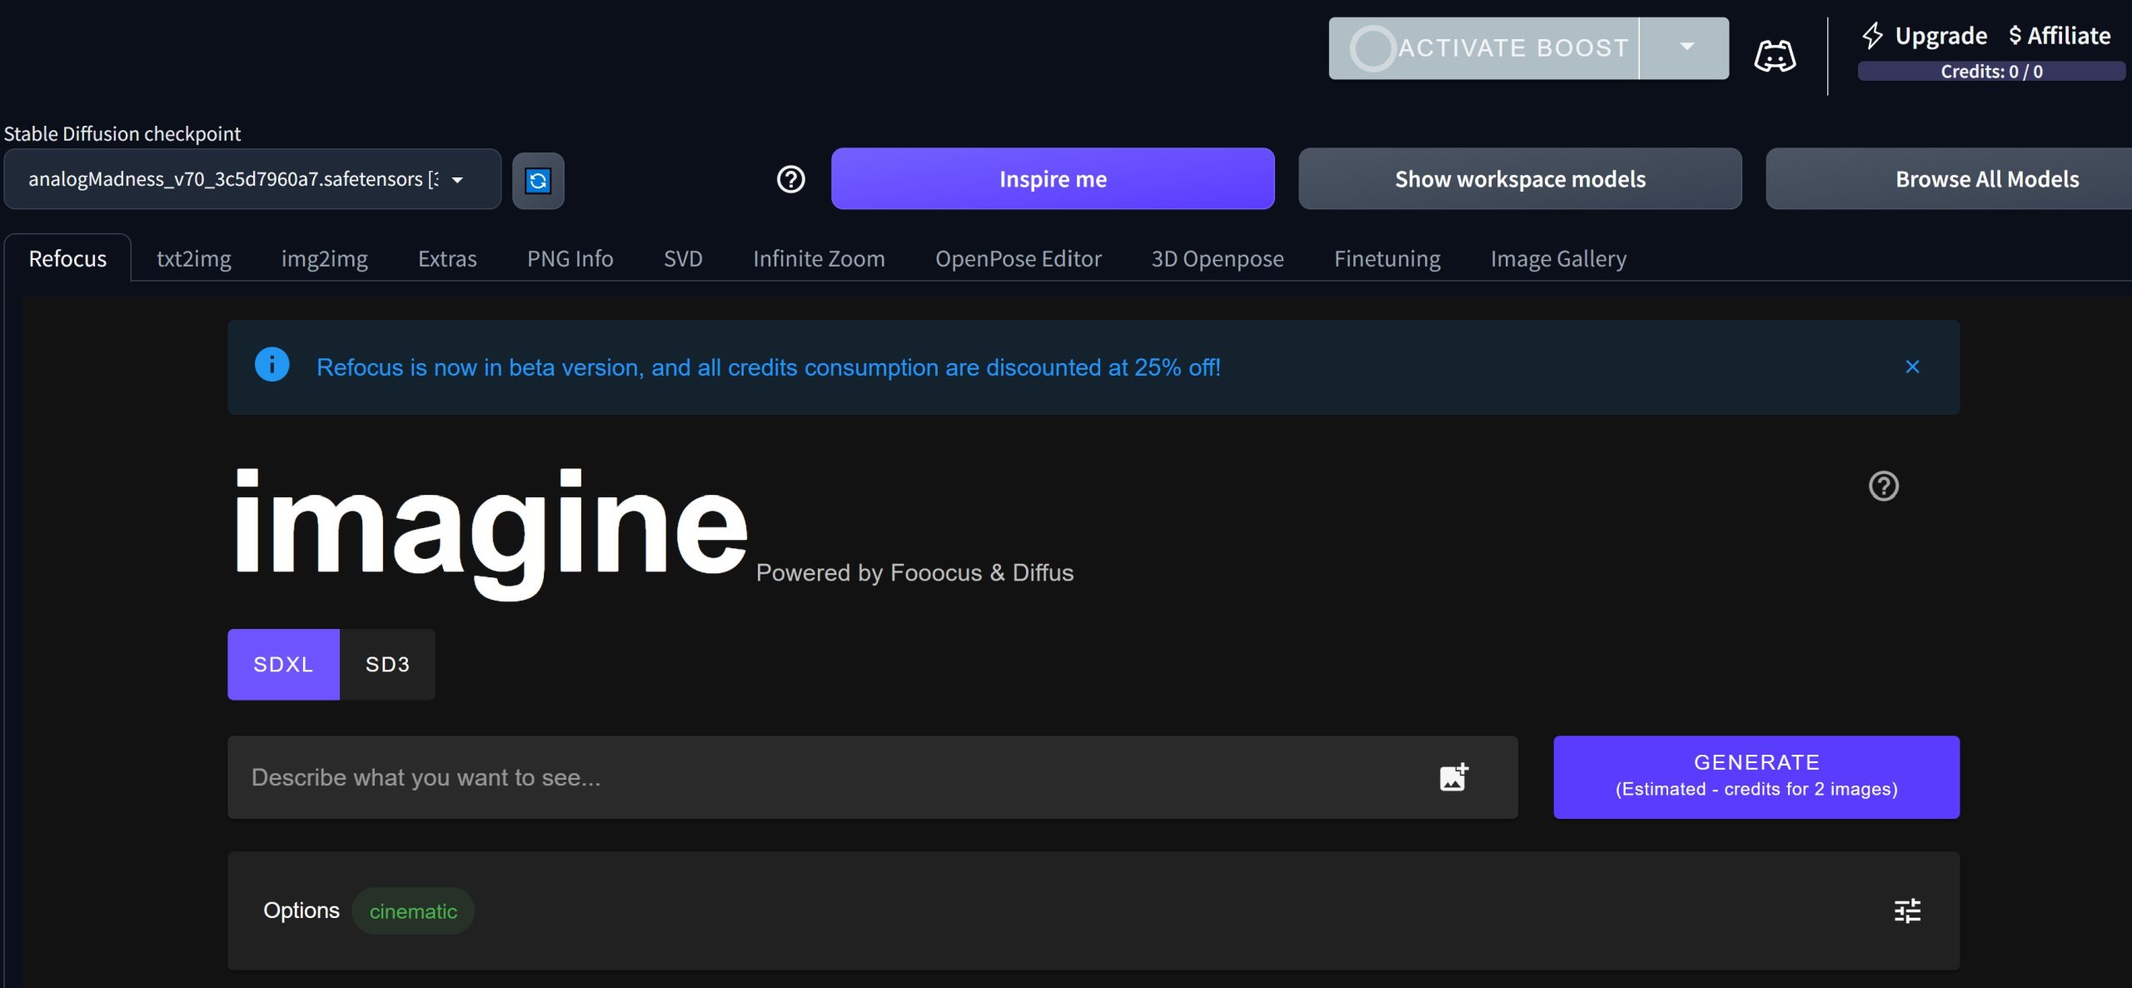Open the Image Gallery tab
The image size is (2132, 988).
(1558, 258)
